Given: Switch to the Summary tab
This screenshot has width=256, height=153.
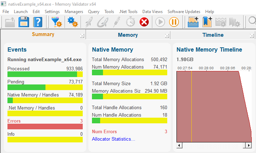Looking at the screenshot, I should click(x=43, y=34).
